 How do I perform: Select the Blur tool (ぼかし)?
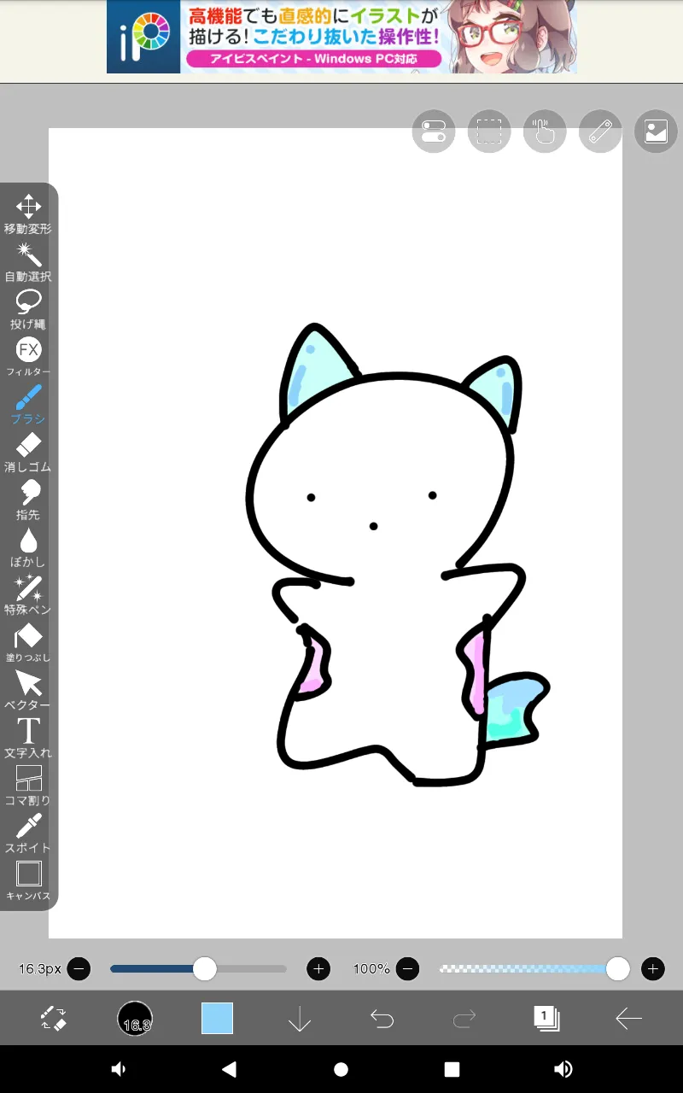coord(28,547)
